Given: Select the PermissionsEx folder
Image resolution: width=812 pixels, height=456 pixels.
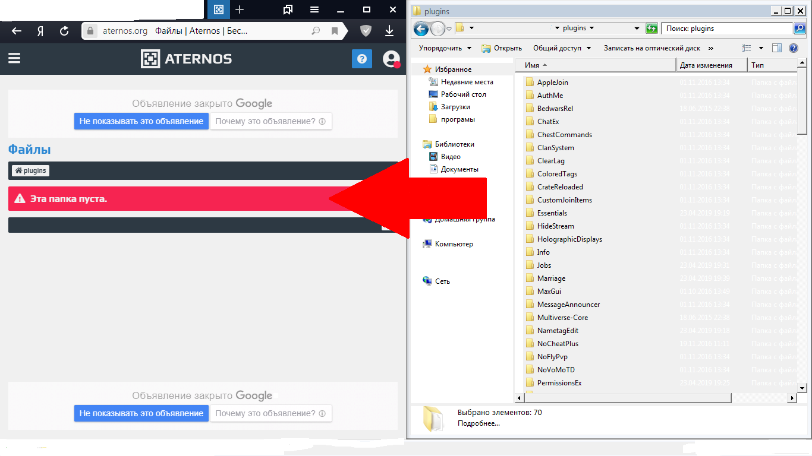Looking at the screenshot, I should [559, 383].
